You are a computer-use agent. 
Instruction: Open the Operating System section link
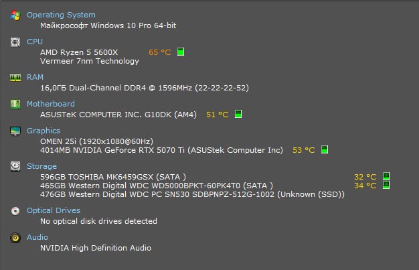pos(61,15)
